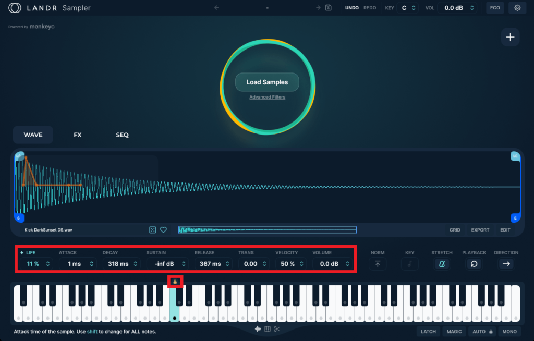Click the KEY note icon button
The image size is (534, 341).
click(410, 264)
